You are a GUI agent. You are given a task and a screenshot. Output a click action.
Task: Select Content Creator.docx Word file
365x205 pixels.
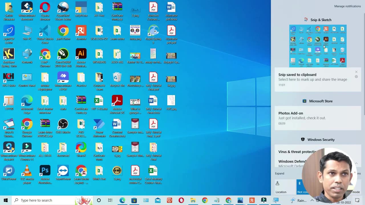117,128
